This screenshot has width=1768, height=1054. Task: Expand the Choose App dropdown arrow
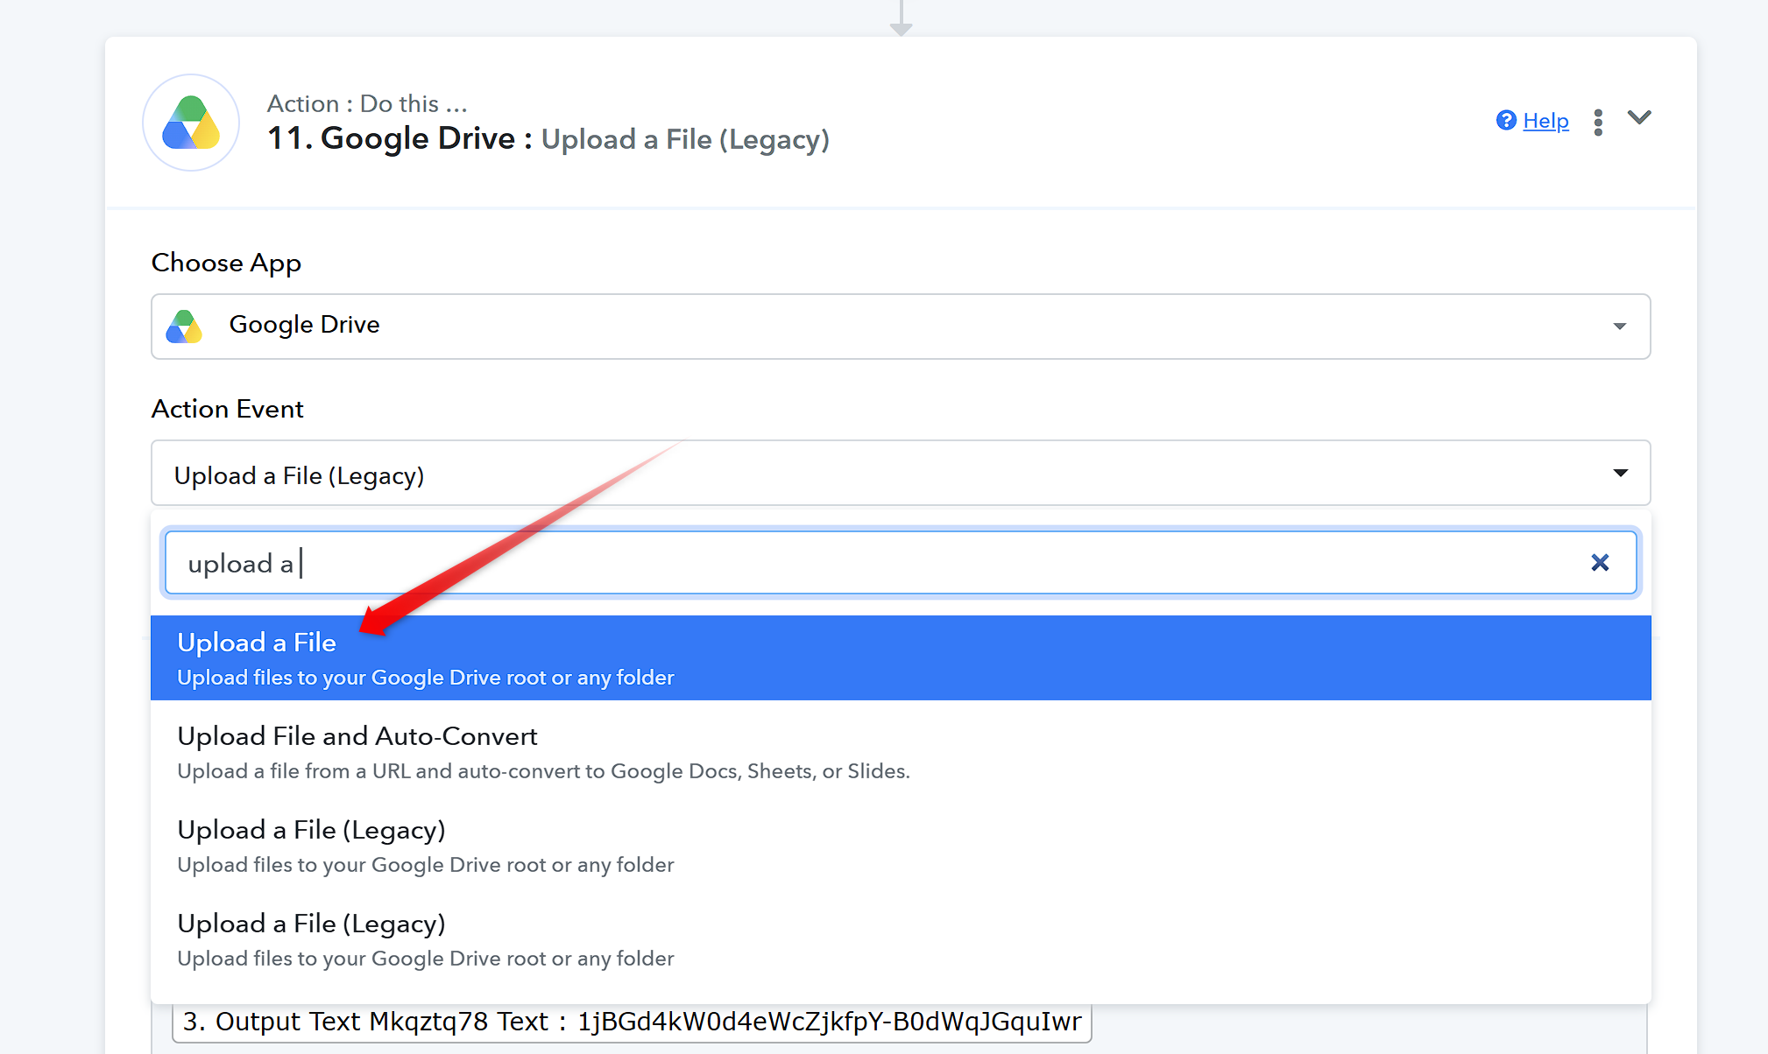pyautogui.click(x=1620, y=327)
